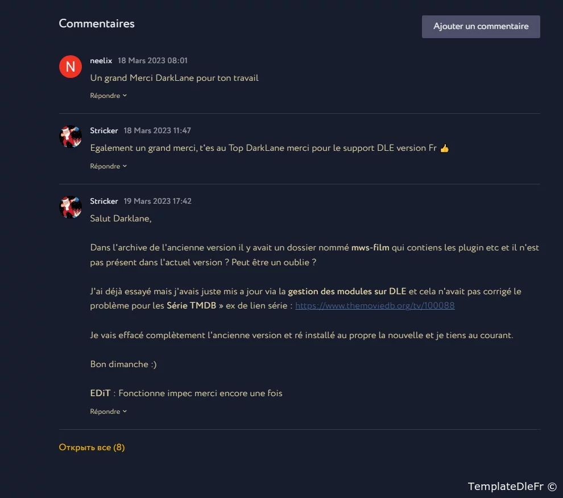Click the bold mws-film text
The height and width of the screenshot is (498, 563).
pyautogui.click(x=370, y=248)
